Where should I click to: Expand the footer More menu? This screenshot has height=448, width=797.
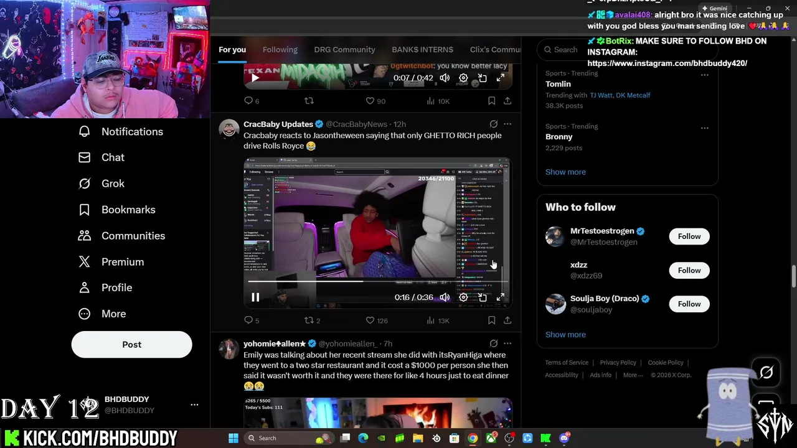tap(633, 375)
